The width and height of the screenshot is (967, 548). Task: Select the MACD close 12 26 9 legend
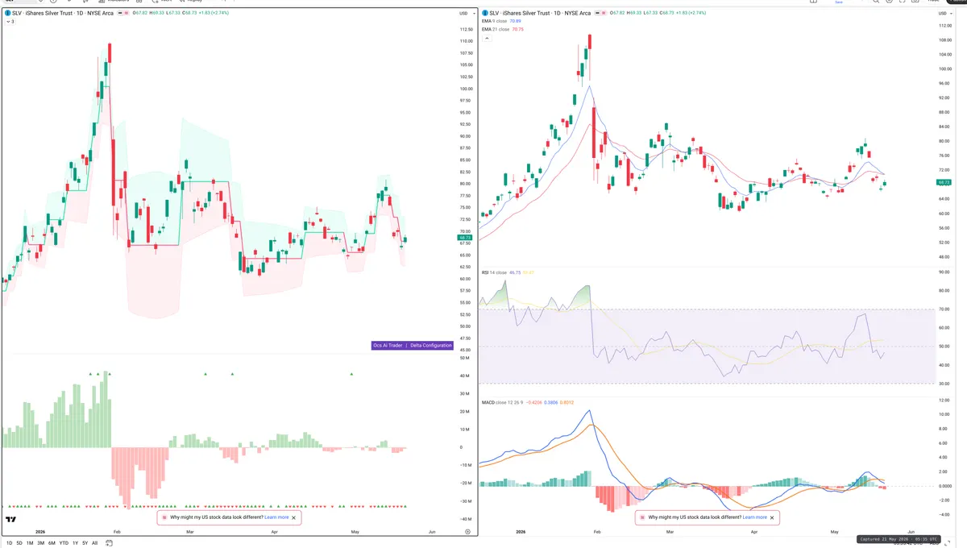click(503, 401)
